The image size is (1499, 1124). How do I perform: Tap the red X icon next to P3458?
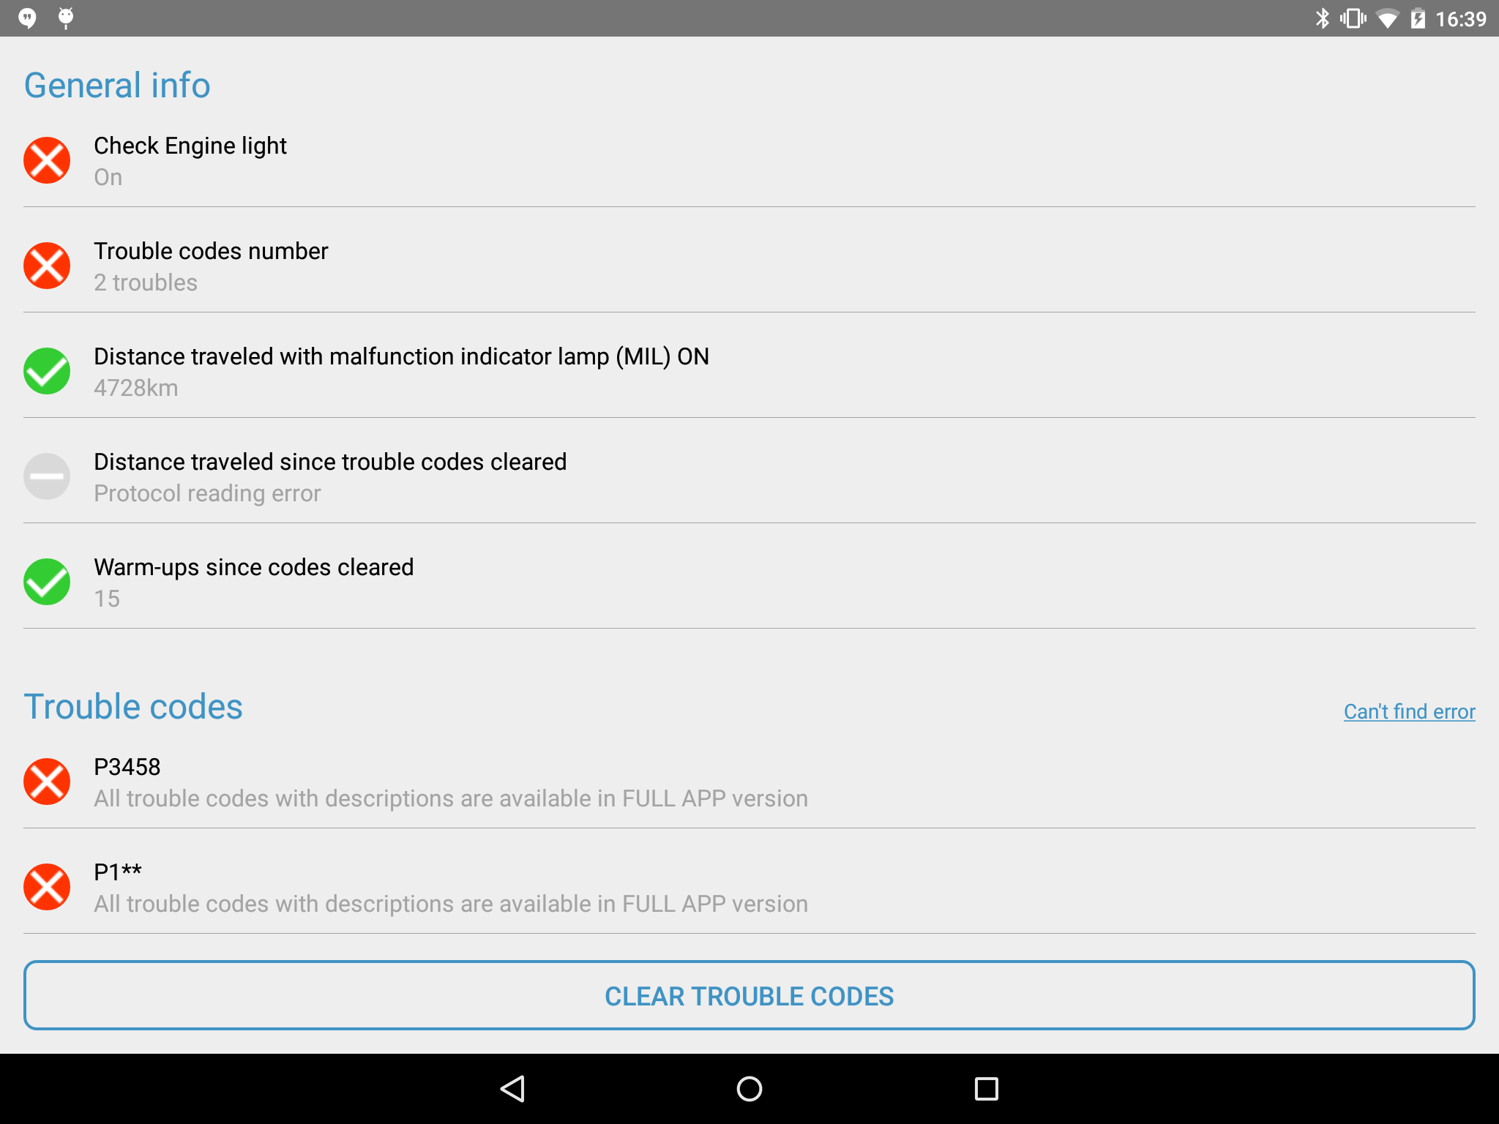pyautogui.click(x=47, y=782)
